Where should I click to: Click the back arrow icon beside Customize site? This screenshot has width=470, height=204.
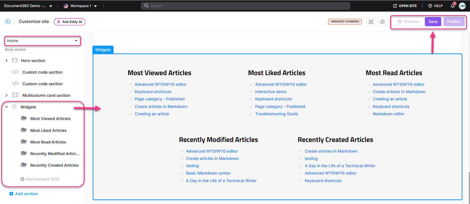pyautogui.click(x=8, y=22)
